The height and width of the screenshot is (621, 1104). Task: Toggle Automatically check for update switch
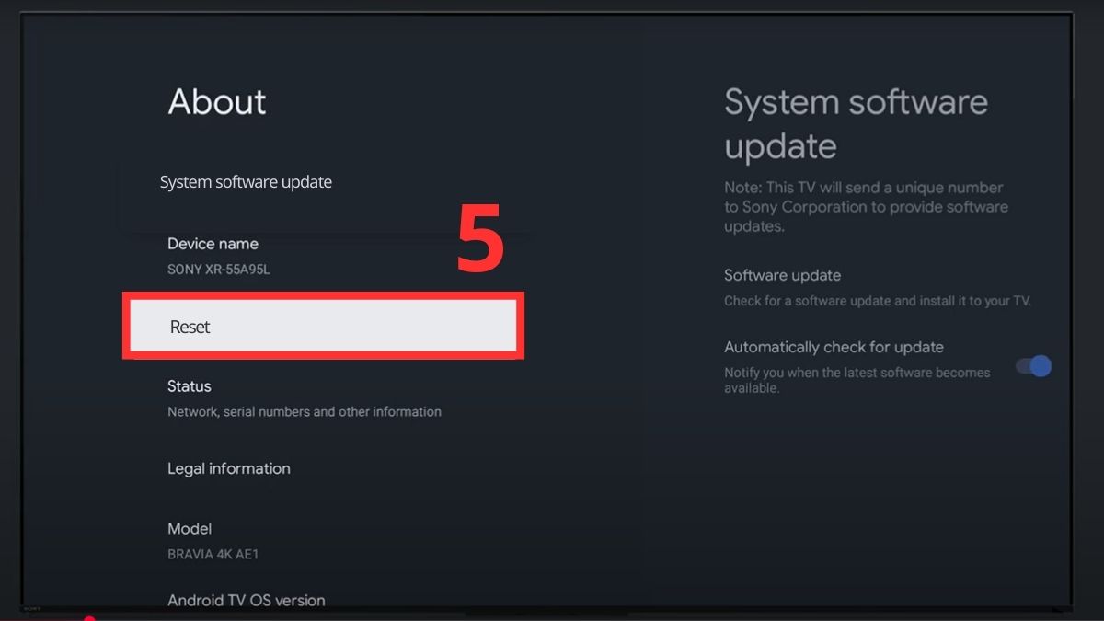point(1033,366)
